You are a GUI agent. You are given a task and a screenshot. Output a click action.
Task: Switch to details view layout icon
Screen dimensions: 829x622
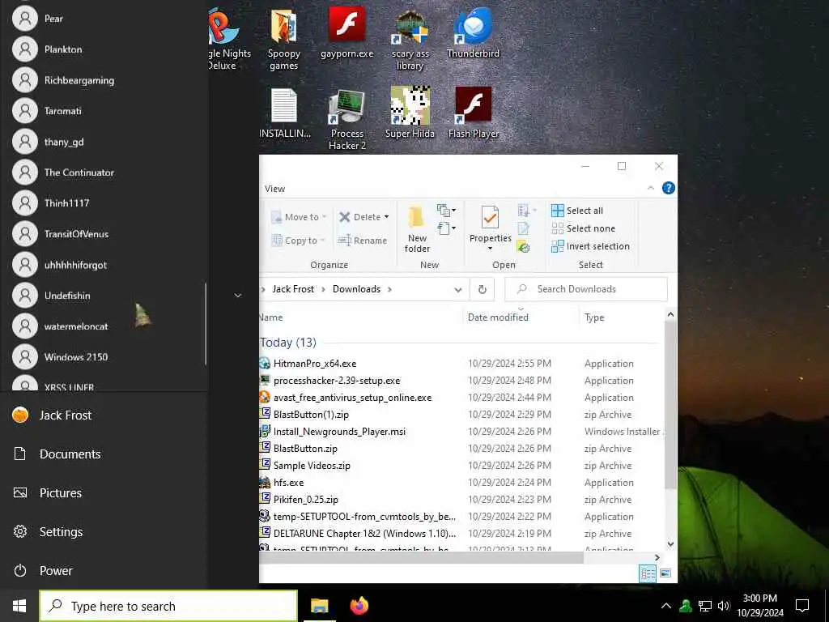(x=648, y=573)
